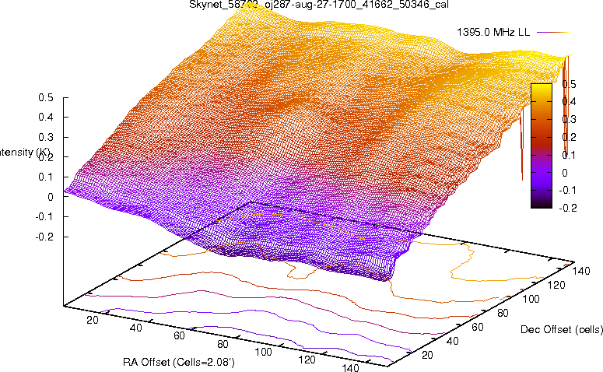Click the Dec Offset axis tick '80'
The width and height of the screenshot is (603, 372).
(x=503, y=313)
